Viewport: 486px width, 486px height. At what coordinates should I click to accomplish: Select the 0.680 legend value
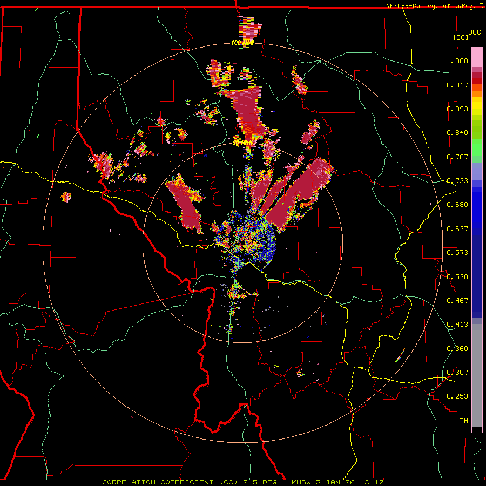(x=457, y=205)
